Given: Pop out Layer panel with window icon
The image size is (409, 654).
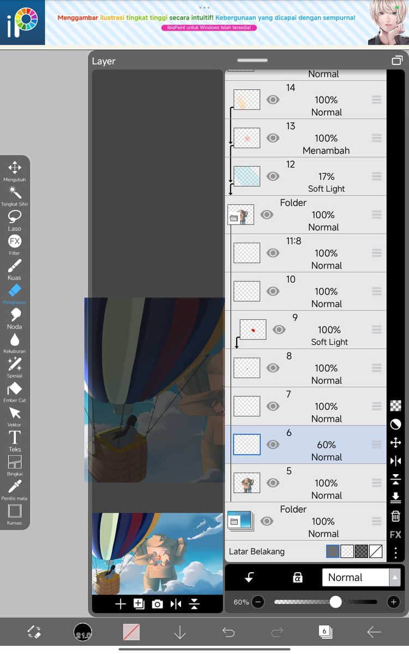Looking at the screenshot, I should click(397, 60).
